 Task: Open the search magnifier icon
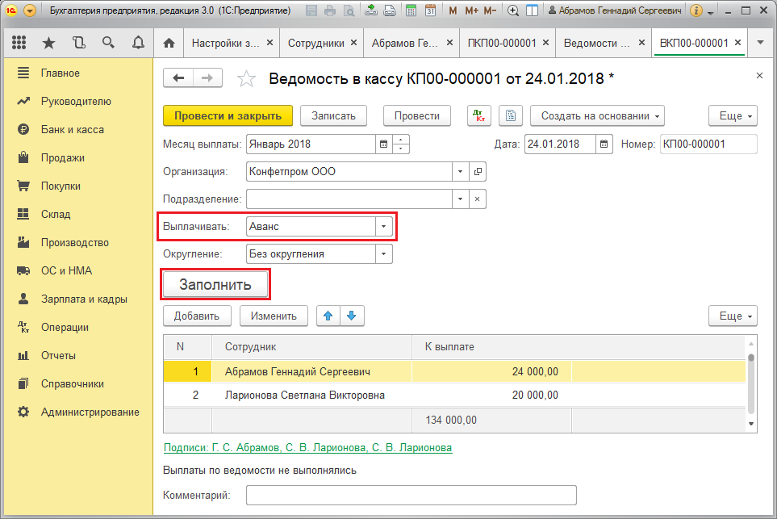point(108,43)
